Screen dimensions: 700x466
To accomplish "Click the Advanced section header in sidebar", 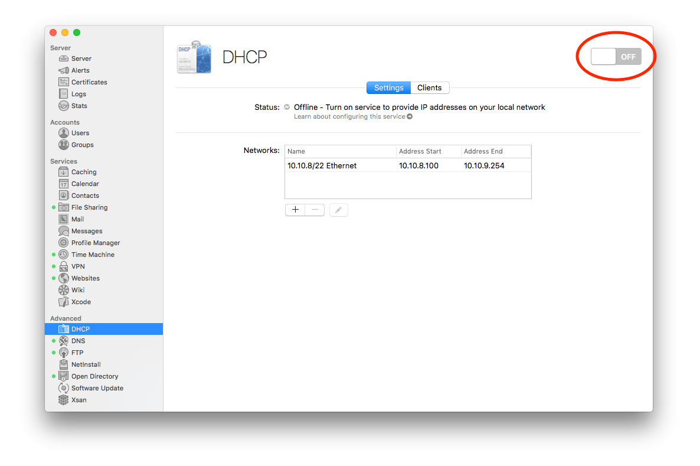I will pyautogui.click(x=66, y=318).
